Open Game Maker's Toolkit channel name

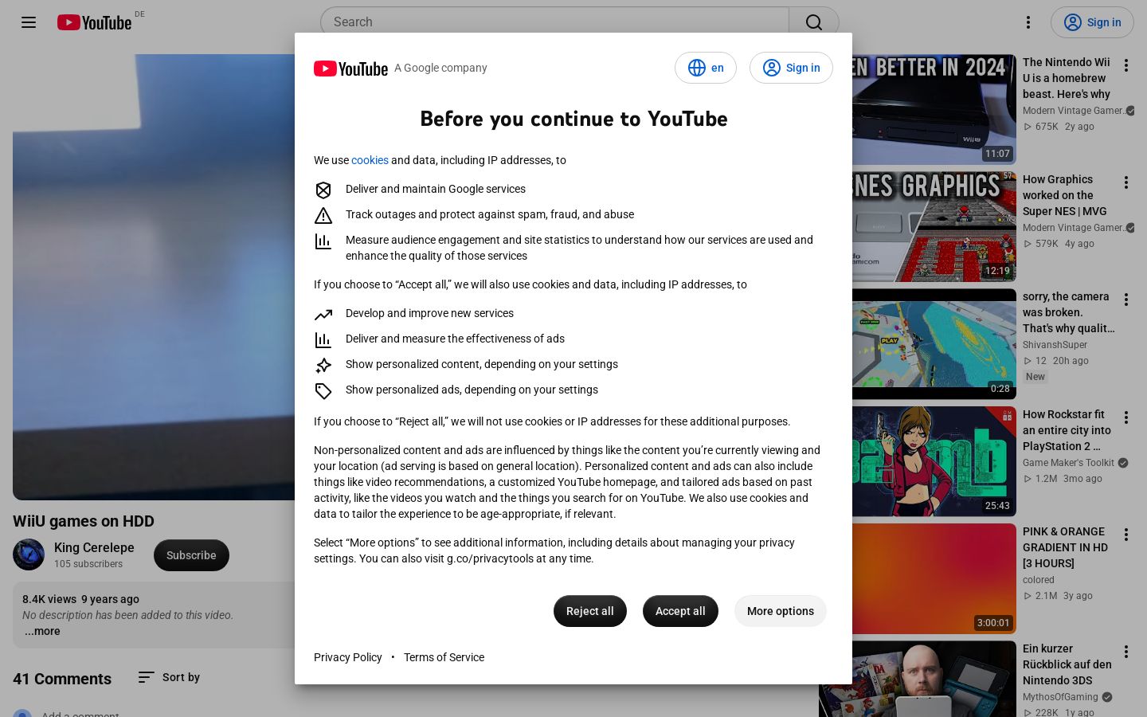[x=1068, y=463]
